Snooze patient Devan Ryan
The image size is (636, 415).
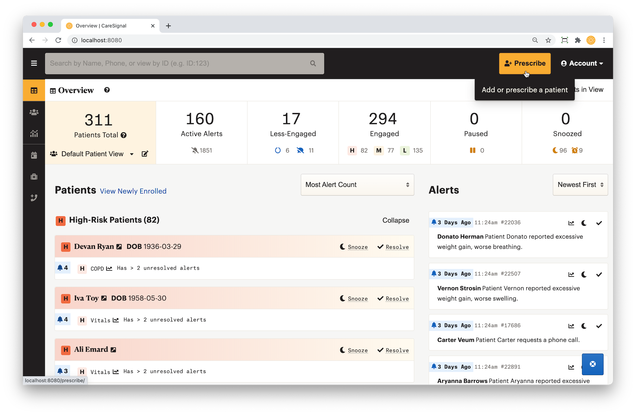(354, 247)
